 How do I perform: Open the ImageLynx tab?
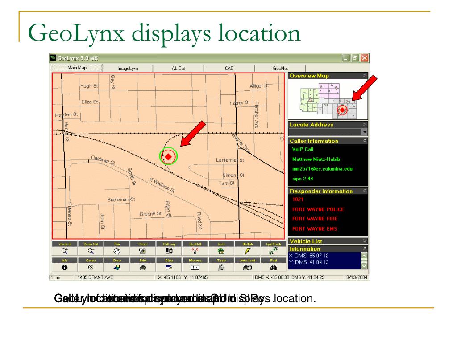128,68
